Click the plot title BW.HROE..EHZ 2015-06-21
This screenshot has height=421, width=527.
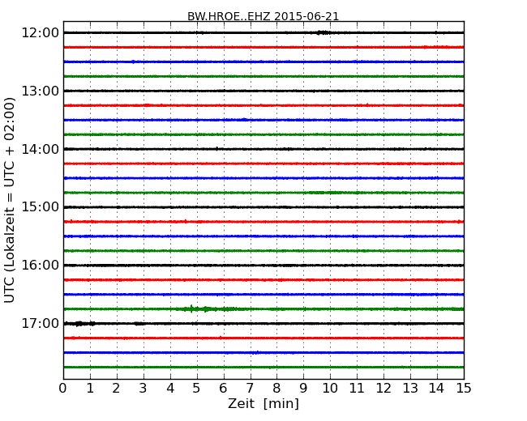click(263, 16)
